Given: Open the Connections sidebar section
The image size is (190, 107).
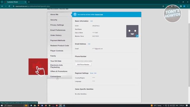Looking at the screenshot, I should 59,77.
